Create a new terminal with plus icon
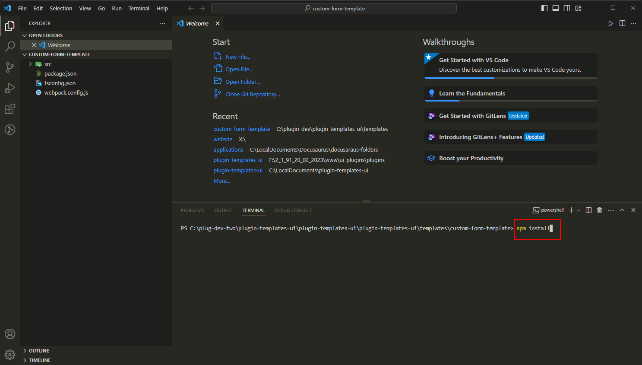 tap(571, 210)
